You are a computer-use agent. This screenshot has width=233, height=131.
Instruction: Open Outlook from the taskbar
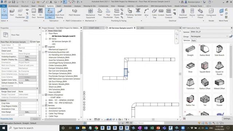[78, 128]
